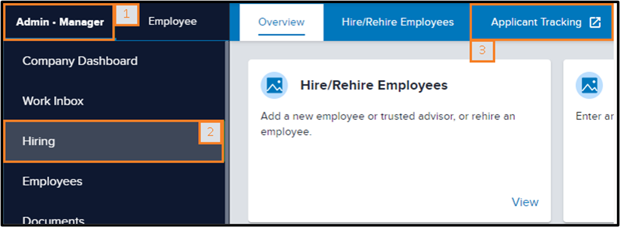Screen dimensions: 620x227
Task: Click the orange callout number 1
Action: (x=126, y=14)
